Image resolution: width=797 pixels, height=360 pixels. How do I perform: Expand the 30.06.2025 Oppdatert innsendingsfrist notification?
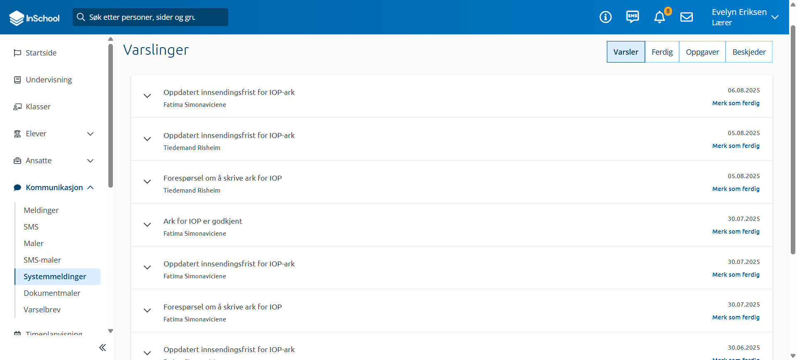[x=147, y=353]
